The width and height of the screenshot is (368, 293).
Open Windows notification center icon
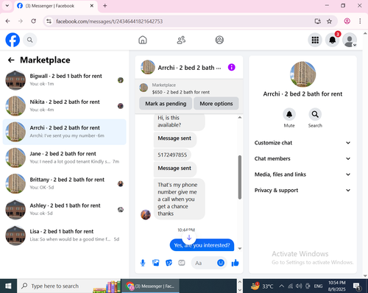click(357, 286)
